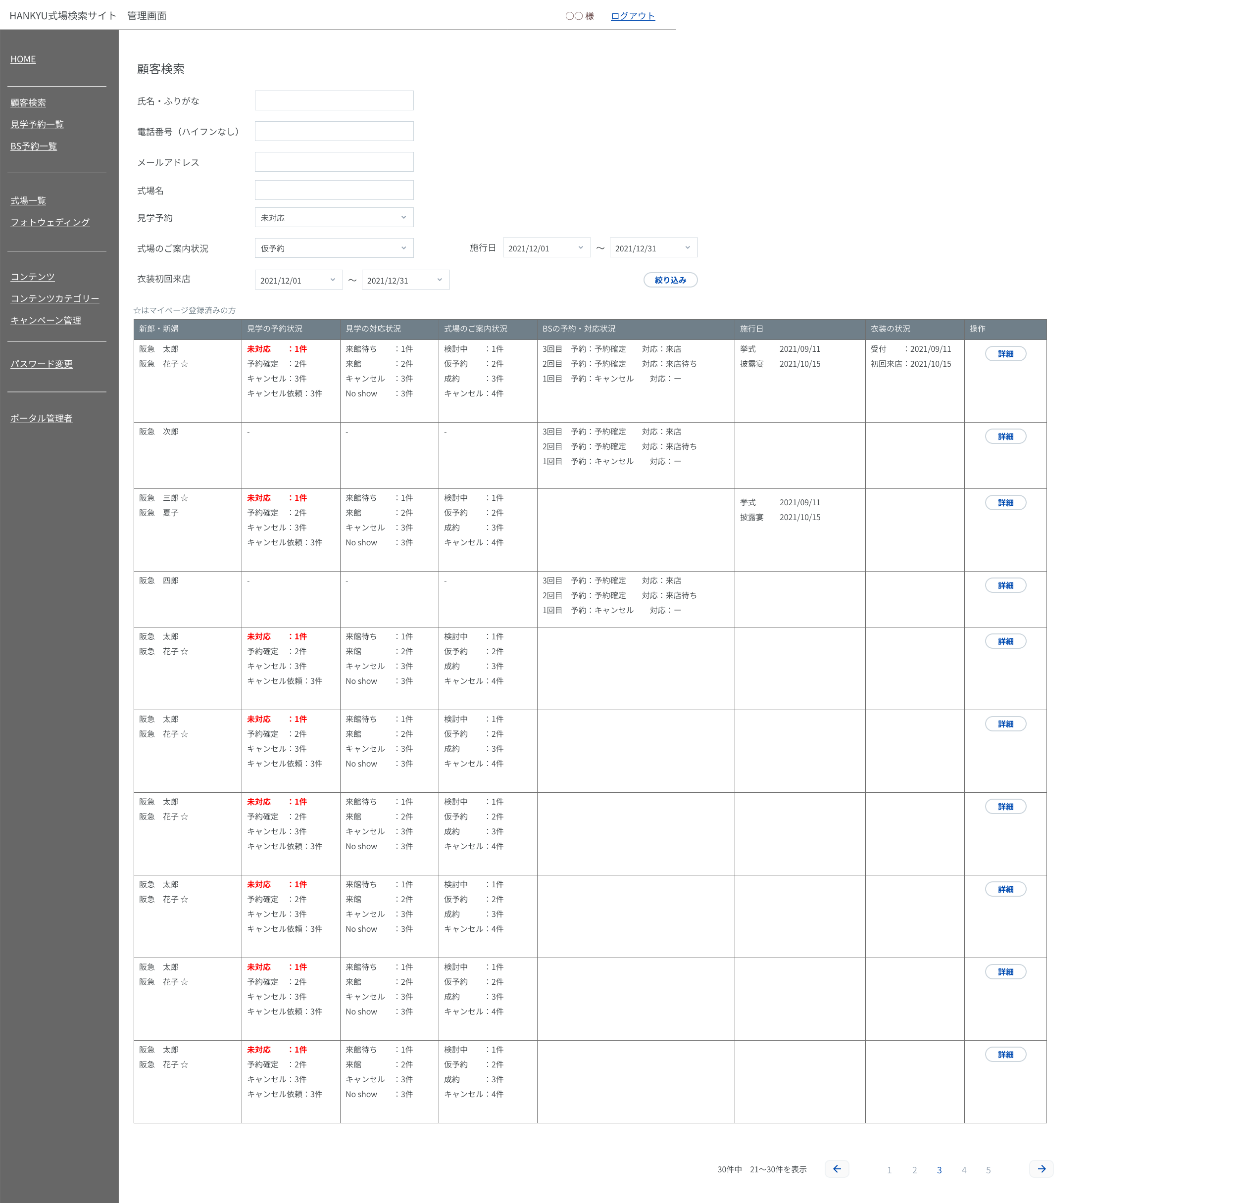This screenshot has height=1203, width=1243.
Task: Open 顧客検索 in the sidebar
Action: 28,102
